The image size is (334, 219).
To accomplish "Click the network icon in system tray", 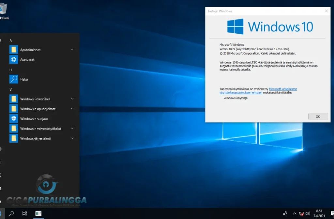I will pos(301,214).
